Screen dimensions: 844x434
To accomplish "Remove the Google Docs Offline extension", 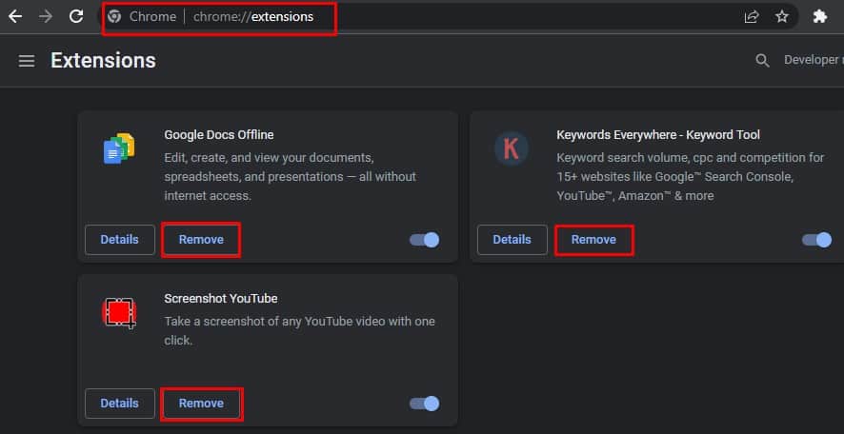I will (x=201, y=240).
